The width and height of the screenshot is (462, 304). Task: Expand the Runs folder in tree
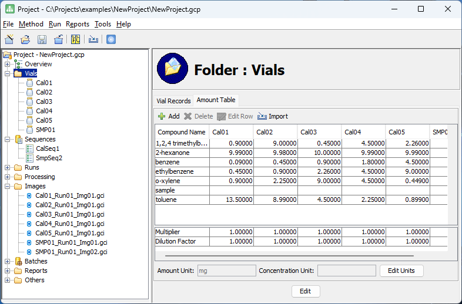tap(7, 167)
